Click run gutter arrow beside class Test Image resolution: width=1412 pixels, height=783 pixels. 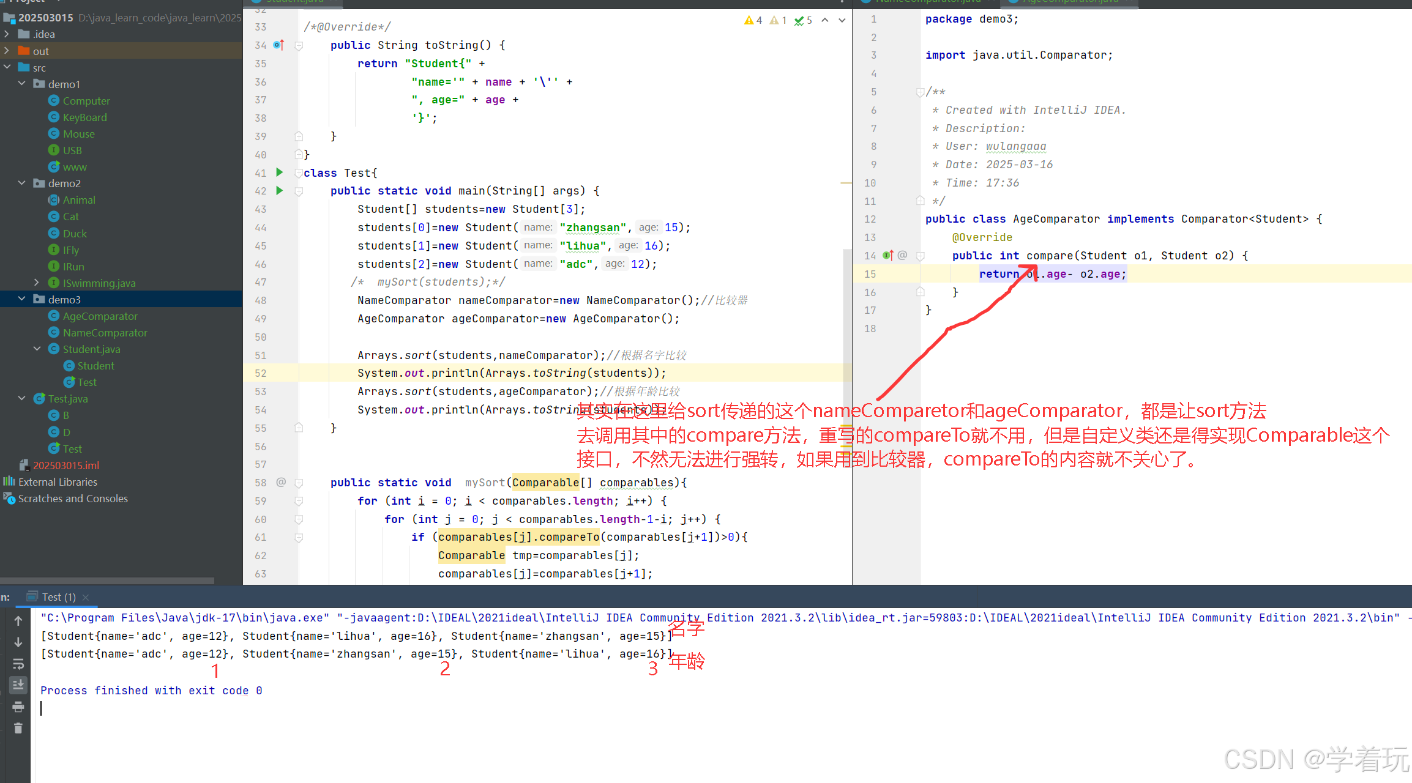tap(280, 173)
